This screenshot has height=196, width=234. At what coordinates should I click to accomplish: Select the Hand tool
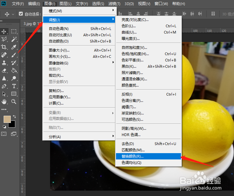pos(4,102)
